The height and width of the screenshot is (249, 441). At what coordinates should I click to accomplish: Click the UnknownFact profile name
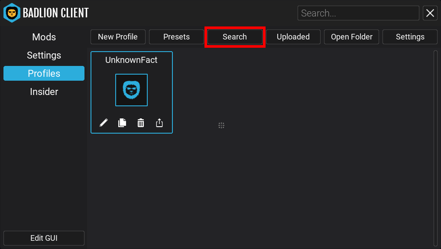click(131, 60)
